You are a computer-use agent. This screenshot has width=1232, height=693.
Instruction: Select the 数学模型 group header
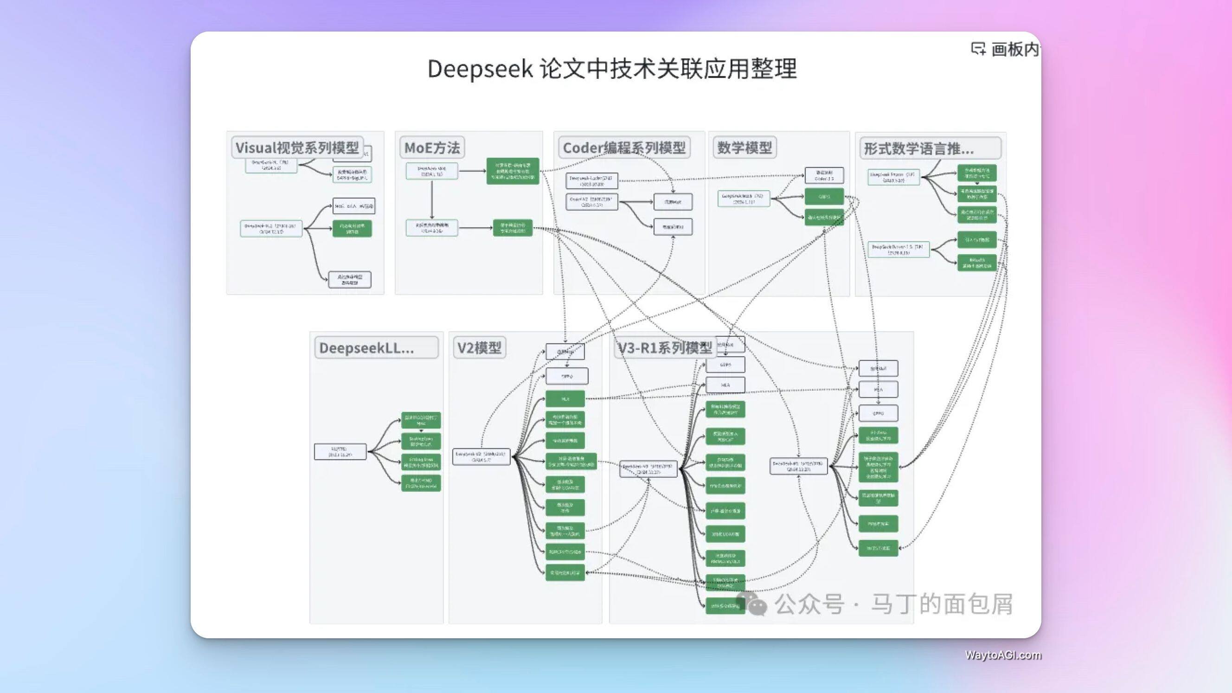pyautogui.click(x=744, y=148)
